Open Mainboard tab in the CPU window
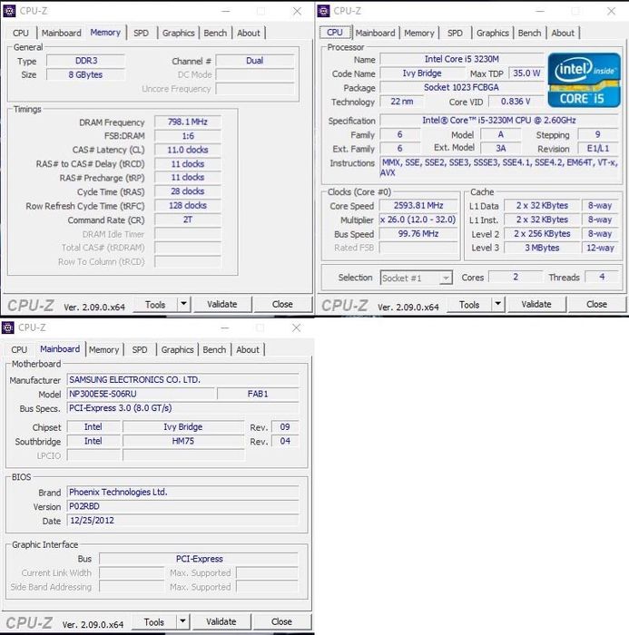Screen dimensions: 629x635 pos(375,33)
